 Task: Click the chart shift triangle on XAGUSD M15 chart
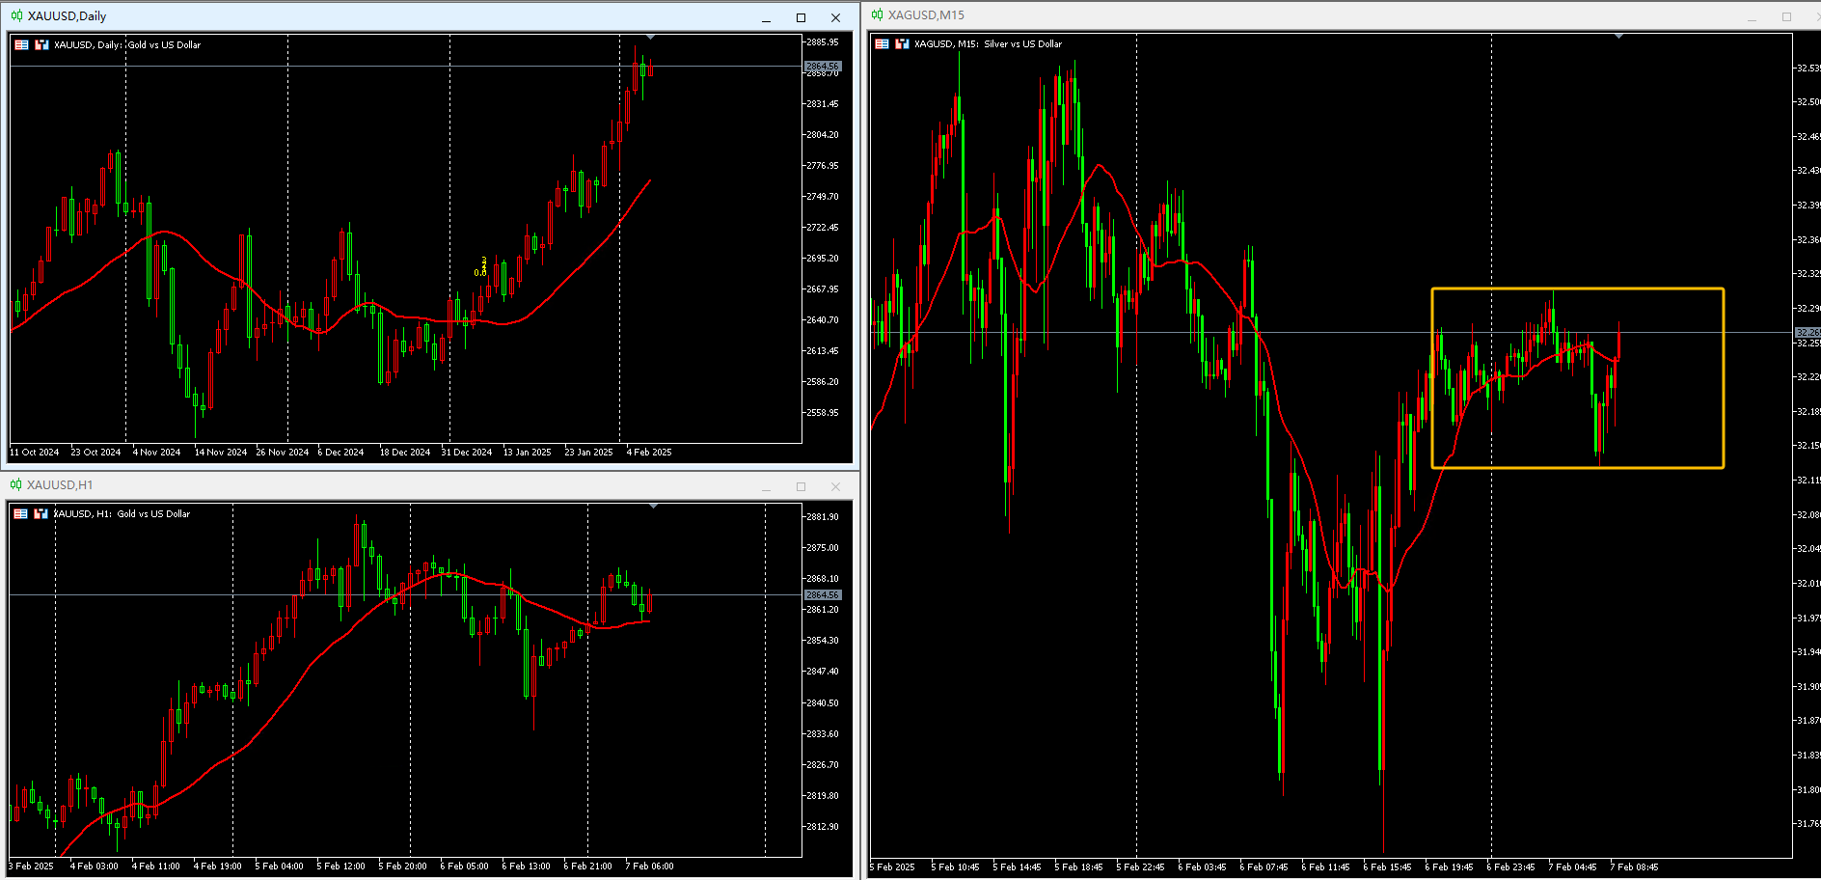click(1618, 36)
